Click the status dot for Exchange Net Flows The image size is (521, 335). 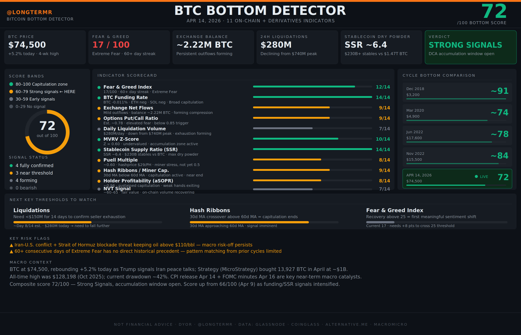click(x=99, y=108)
